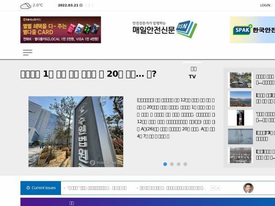This screenshot has height=206, width=275.
Task: Click the purple banner menu label
Action: pyautogui.click(x=71, y=203)
